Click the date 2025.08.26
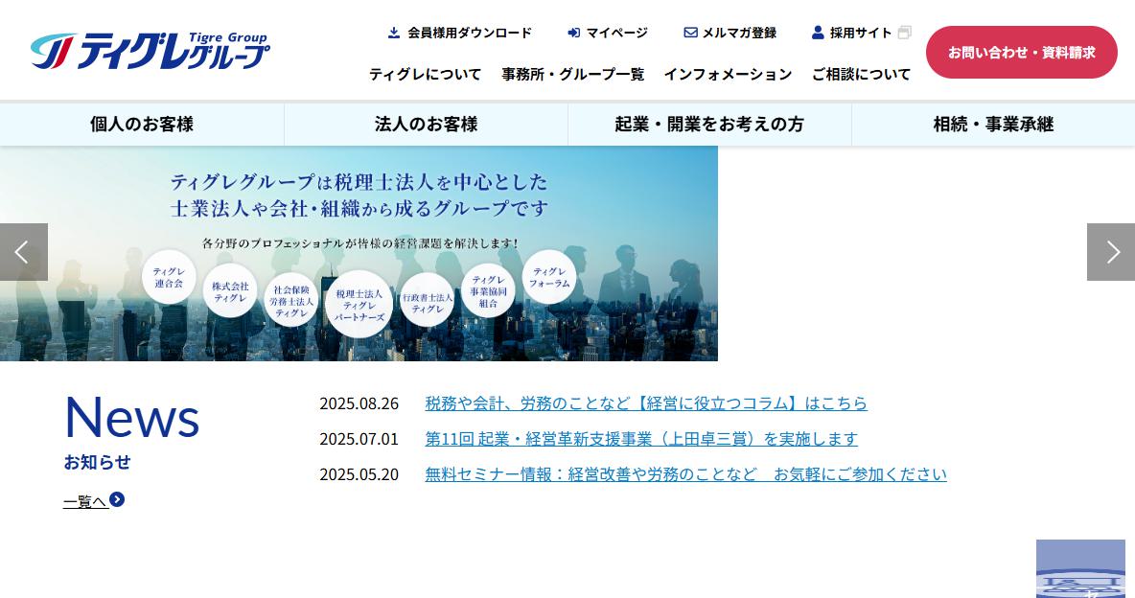This screenshot has width=1135, height=598. click(359, 403)
